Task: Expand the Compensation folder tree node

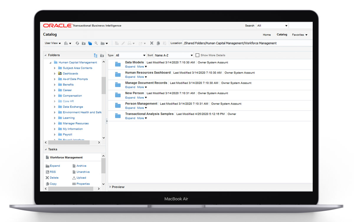Action: 55,96
